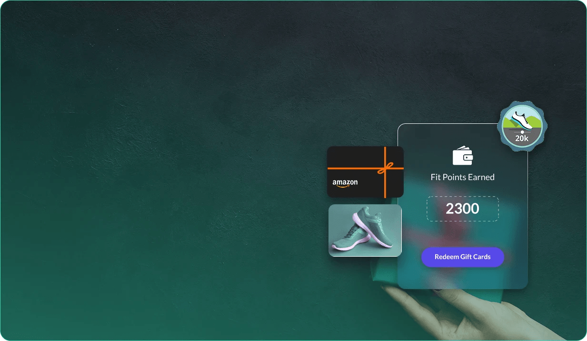Click the Amazon logo on the gift card
Screen dimensions: 587x341
coord(345,182)
